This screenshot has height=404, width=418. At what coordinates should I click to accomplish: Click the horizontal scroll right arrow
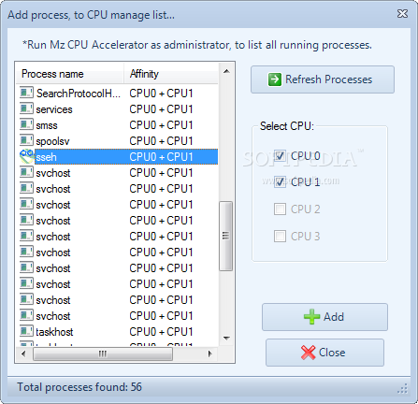click(209, 353)
